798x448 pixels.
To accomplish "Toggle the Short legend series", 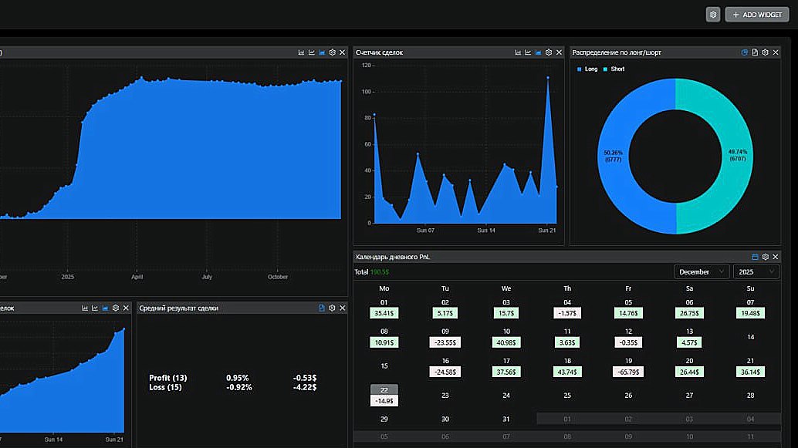I will tap(614, 69).
